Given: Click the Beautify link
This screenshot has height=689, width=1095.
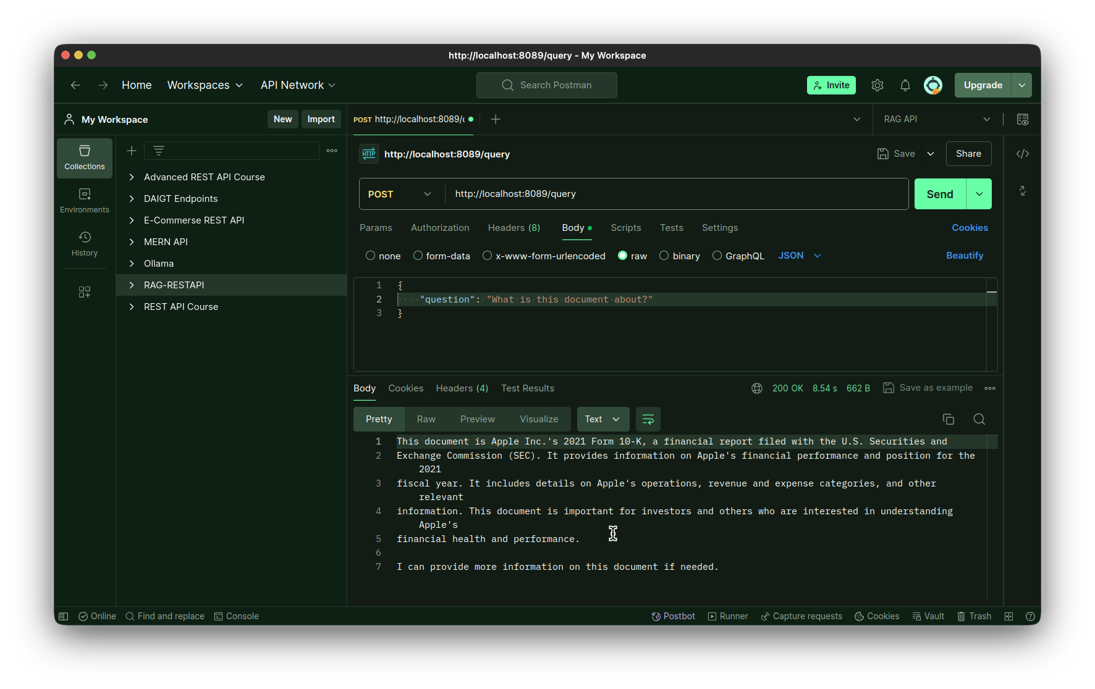Looking at the screenshot, I should (965, 256).
